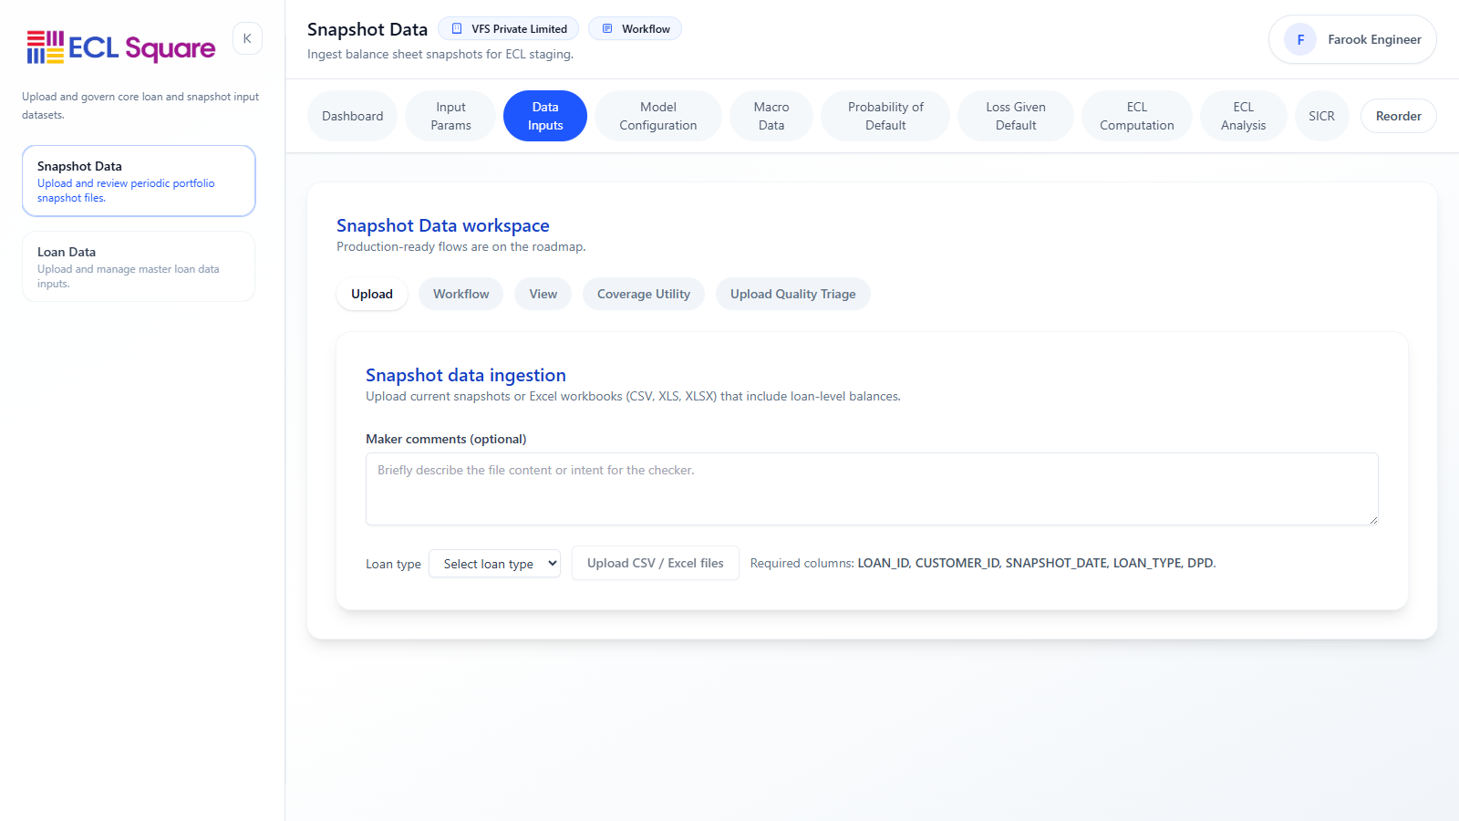Go to ECL Computation tab
The width and height of the screenshot is (1459, 821).
pos(1137,116)
